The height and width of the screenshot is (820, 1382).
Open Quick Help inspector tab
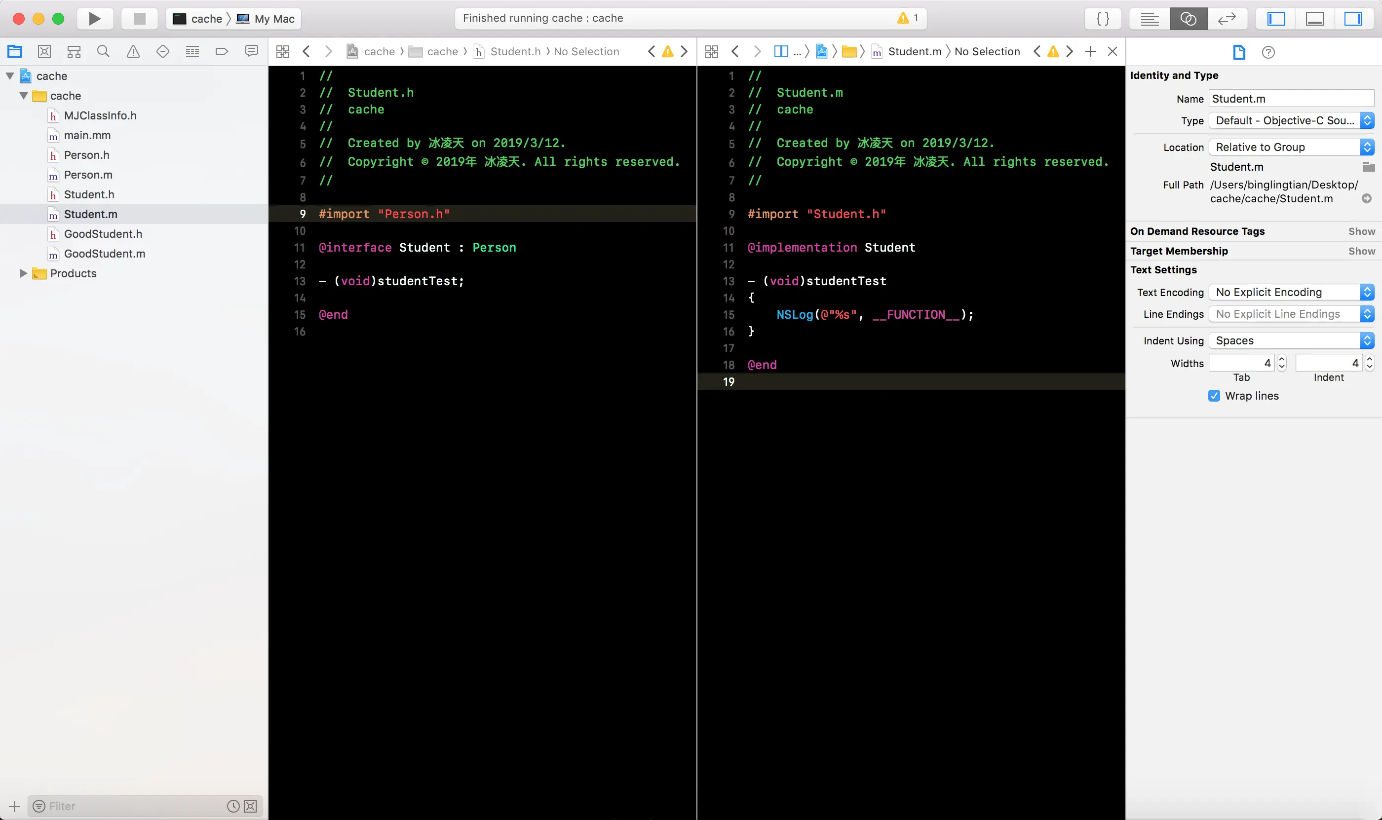pyautogui.click(x=1268, y=52)
